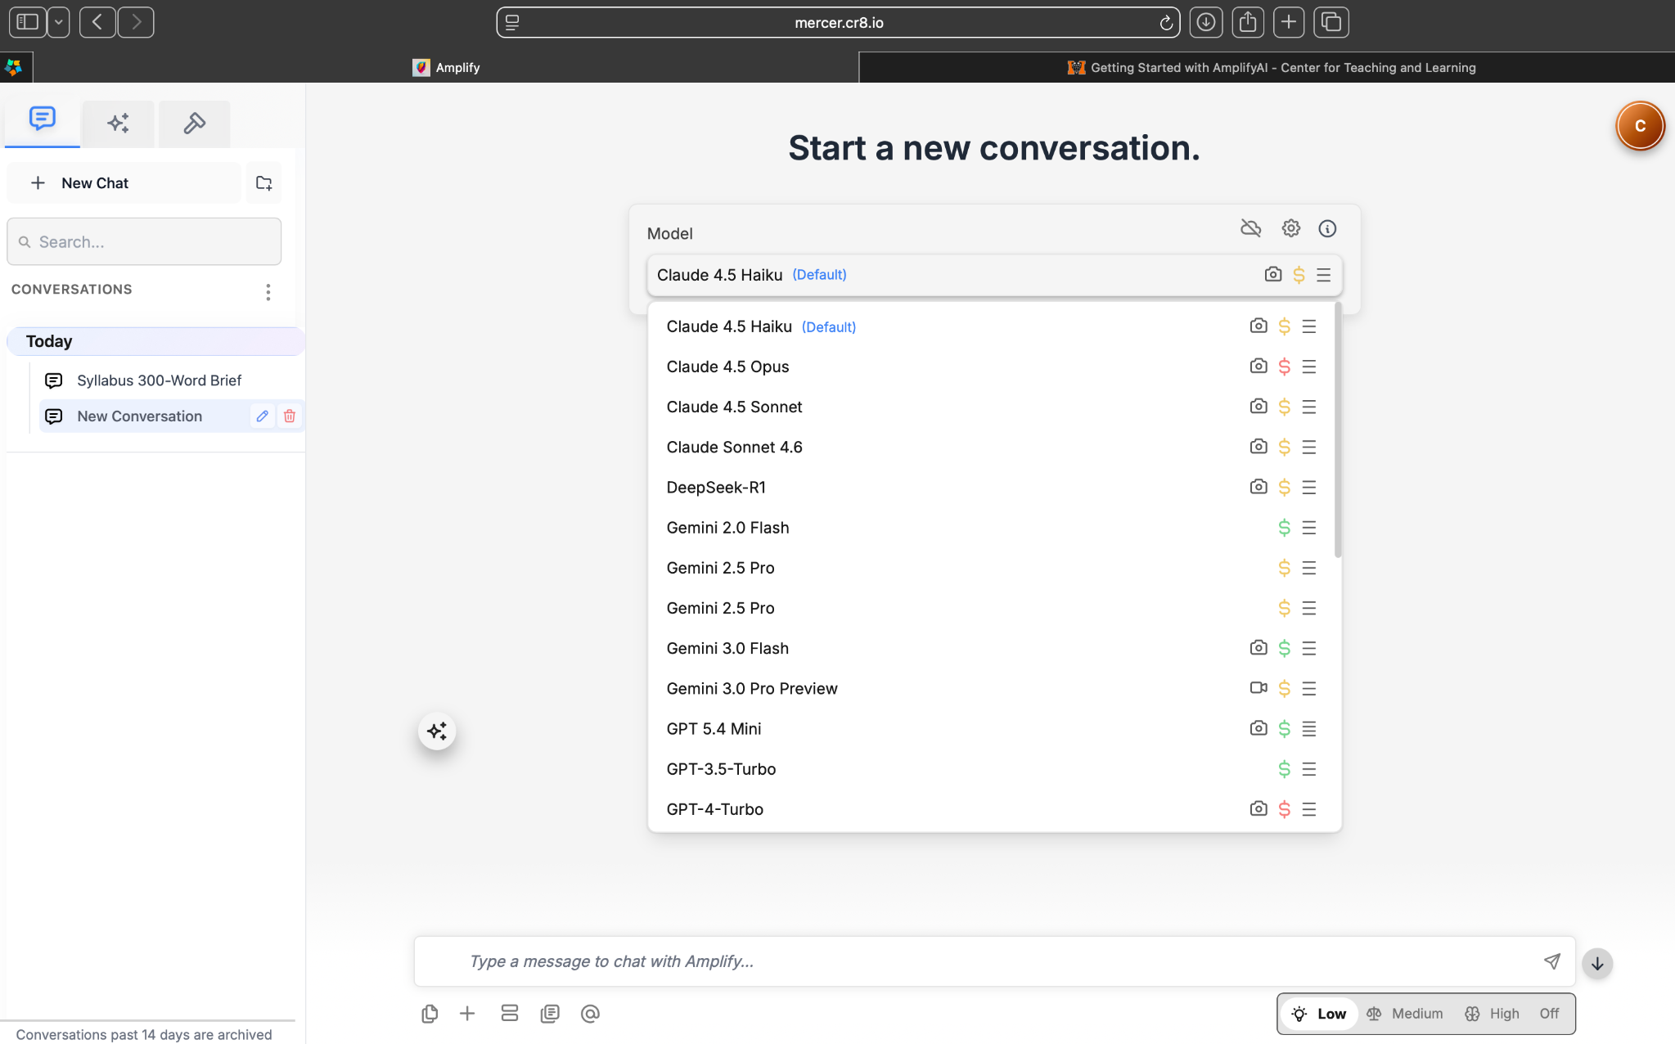Pick Claude Sonnet 4.6 model
The image size is (1675, 1044).
[990, 447]
